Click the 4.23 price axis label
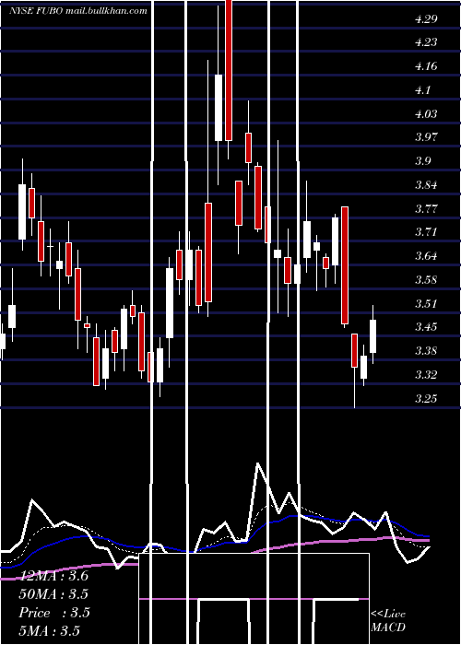Image resolution: width=461 pixels, height=645 pixels. (426, 42)
